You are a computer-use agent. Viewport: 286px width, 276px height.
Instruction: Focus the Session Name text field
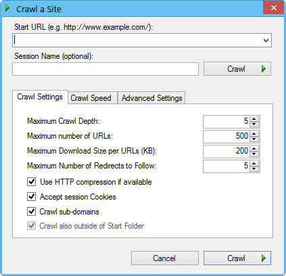click(x=105, y=69)
